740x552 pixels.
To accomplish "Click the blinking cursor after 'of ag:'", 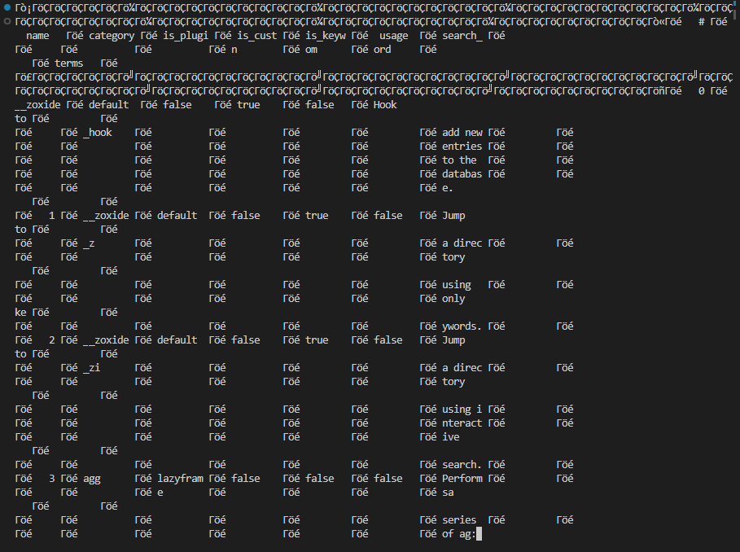I will click(x=479, y=533).
